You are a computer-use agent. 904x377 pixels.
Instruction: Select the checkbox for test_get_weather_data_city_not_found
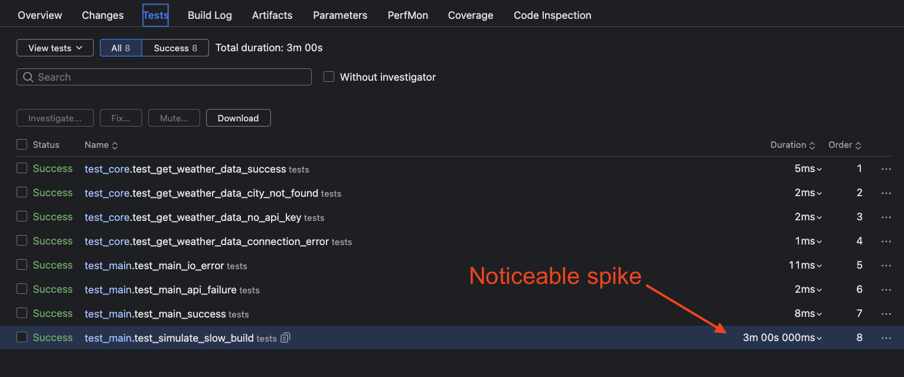[22, 193]
